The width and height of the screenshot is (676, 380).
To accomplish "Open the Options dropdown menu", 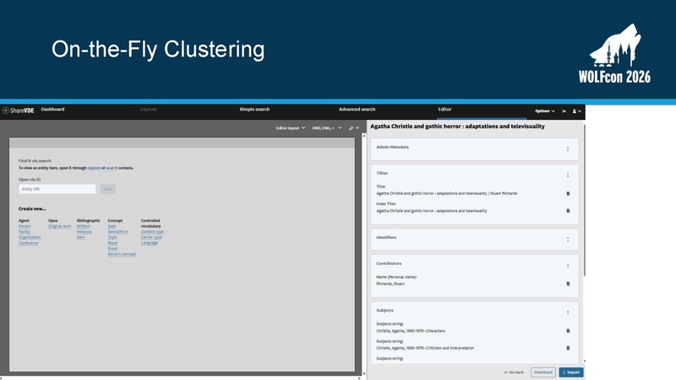I will pyautogui.click(x=545, y=111).
